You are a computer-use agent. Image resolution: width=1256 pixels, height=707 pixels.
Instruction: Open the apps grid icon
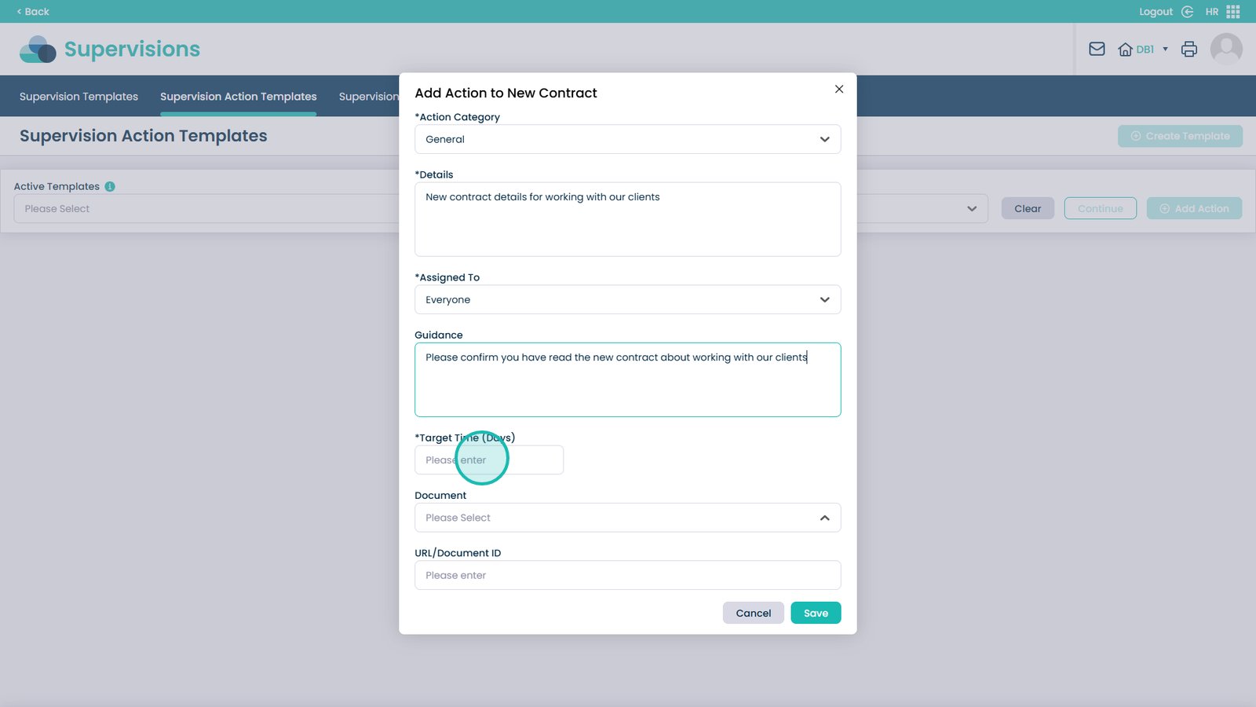(1233, 12)
